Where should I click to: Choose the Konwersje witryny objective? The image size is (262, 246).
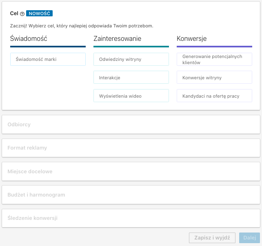coord(214,77)
